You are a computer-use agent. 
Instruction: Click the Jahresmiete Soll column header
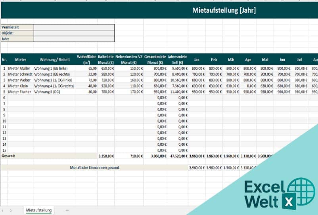[177, 59]
